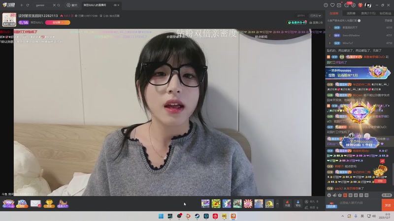The image size is (394, 221).
Task: Click the Douyu logo in the top bar
Action: coord(9,5)
